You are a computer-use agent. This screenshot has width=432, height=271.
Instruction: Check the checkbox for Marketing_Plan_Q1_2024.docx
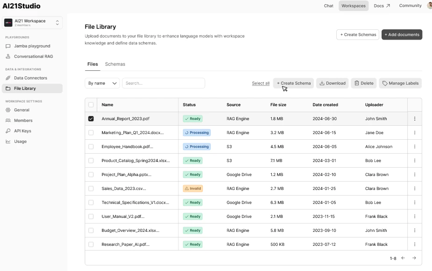[91, 133]
